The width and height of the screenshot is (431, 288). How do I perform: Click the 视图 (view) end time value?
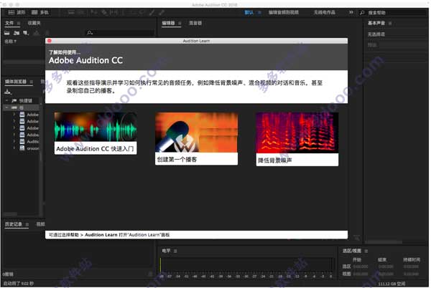(386, 274)
